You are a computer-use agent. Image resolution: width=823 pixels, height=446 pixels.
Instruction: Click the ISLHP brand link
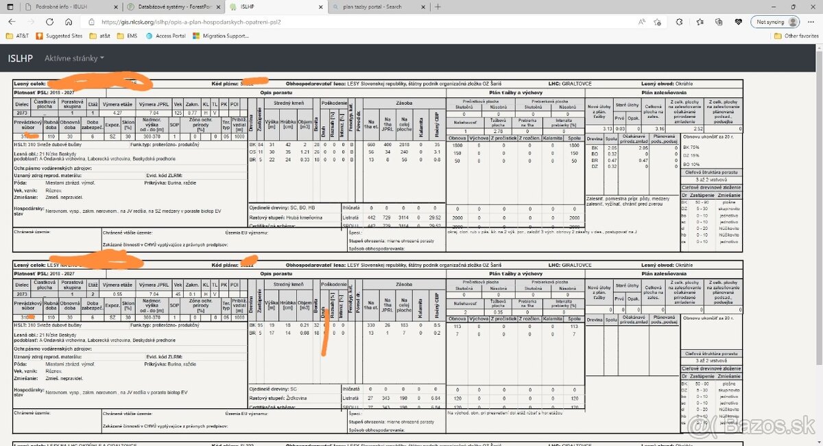click(21, 58)
